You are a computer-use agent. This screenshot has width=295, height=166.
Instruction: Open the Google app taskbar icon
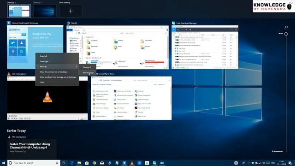point(147,163)
